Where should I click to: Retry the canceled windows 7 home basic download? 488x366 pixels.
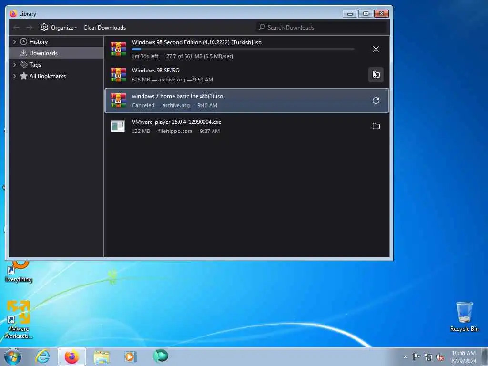click(x=376, y=101)
